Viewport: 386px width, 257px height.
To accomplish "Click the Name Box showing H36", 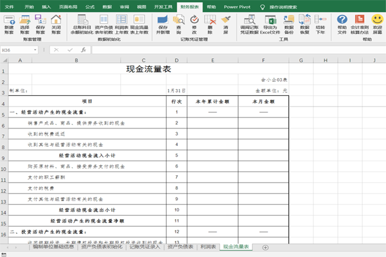I will [x=17, y=50].
